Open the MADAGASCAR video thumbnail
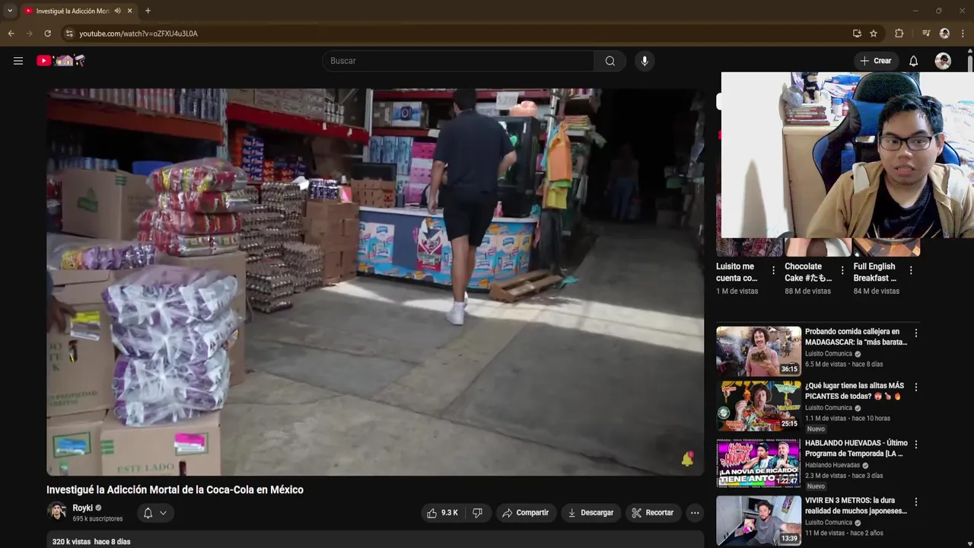The height and width of the screenshot is (548, 974). pyautogui.click(x=759, y=351)
